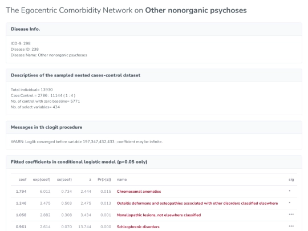Viewport: 308px width, 231px height.
Task: Click the coef column header
Action: click(x=22, y=179)
